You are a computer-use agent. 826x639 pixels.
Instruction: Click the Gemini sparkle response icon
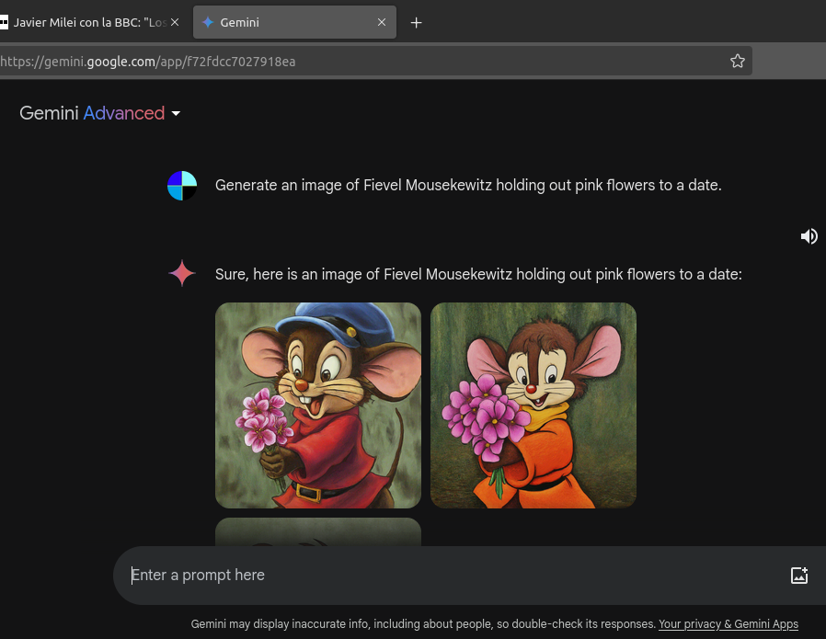[182, 274]
